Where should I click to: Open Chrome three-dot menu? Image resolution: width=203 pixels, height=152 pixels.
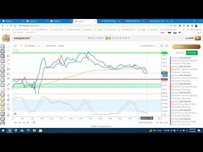click(200, 26)
